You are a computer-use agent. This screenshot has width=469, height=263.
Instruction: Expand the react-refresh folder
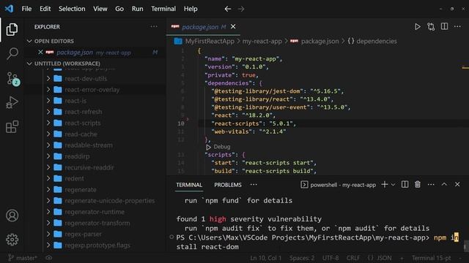(48, 112)
